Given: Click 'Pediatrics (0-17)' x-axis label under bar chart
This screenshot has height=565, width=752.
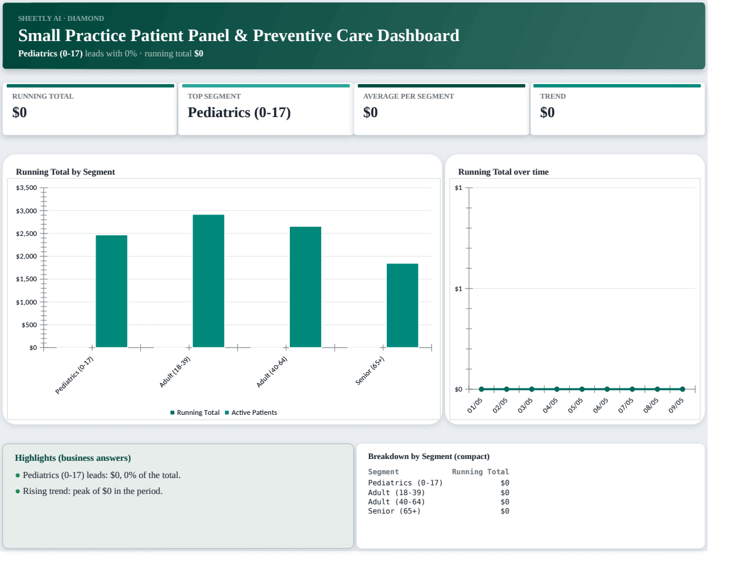Looking at the screenshot, I should pyautogui.click(x=74, y=375).
